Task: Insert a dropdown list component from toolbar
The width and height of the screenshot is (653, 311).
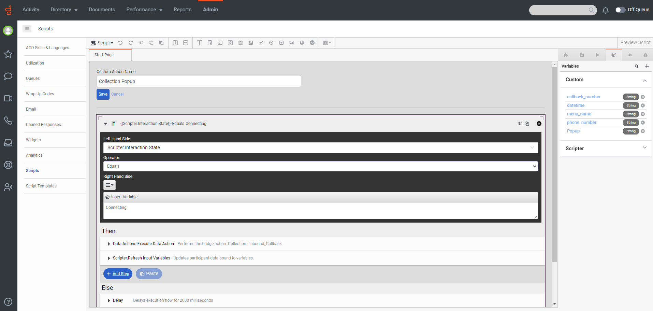Action: (281, 43)
